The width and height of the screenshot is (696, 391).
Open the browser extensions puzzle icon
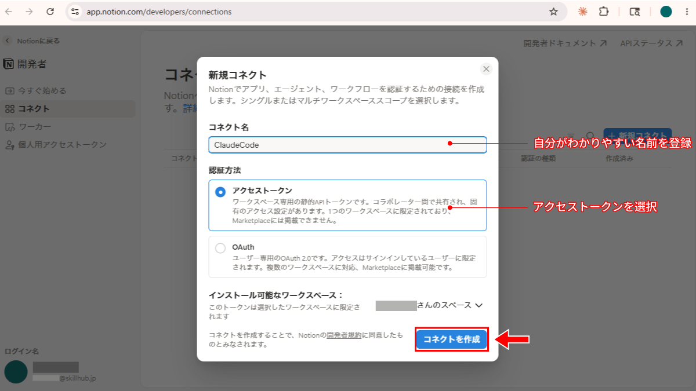[x=604, y=12]
